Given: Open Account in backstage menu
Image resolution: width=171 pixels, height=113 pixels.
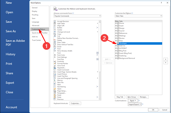Looking at the screenshot, I should coord(11,107).
